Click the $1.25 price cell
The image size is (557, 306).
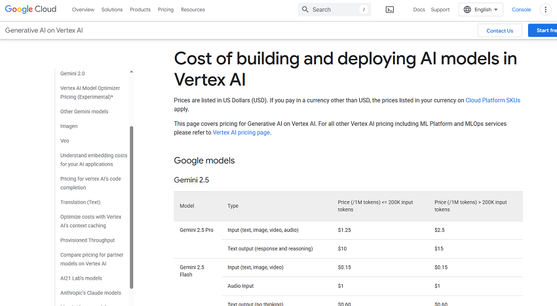coord(344,230)
